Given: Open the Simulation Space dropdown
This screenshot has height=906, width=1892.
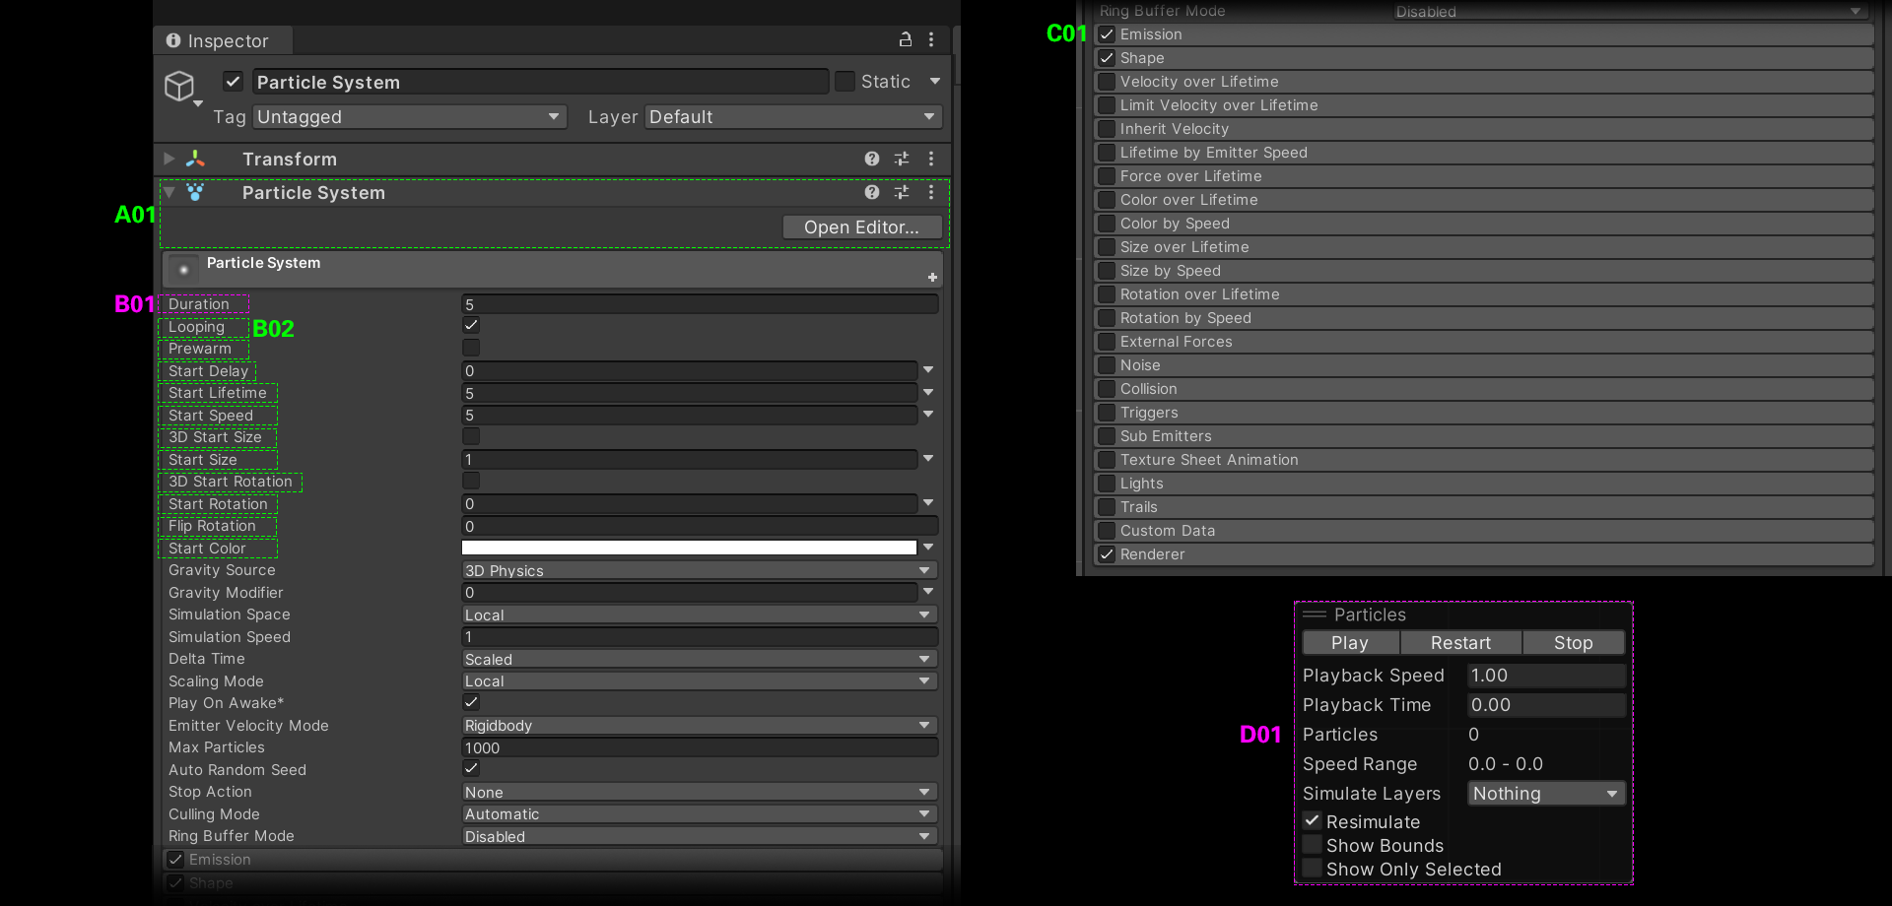Looking at the screenshot, I should click(x=700, y=615).
